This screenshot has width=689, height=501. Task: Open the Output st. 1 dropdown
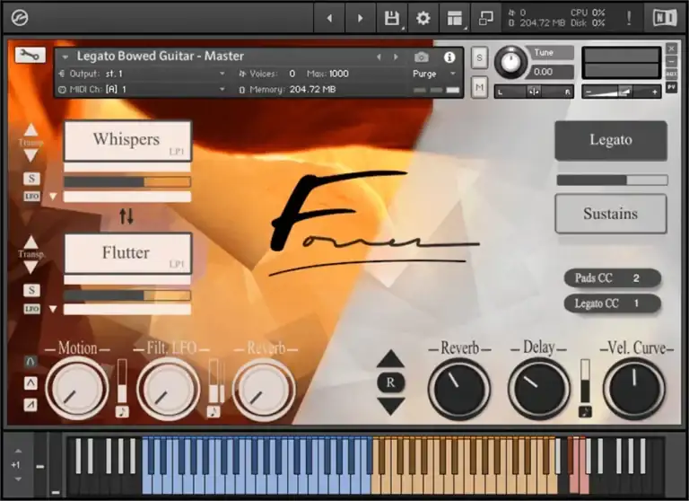point(222,74)
